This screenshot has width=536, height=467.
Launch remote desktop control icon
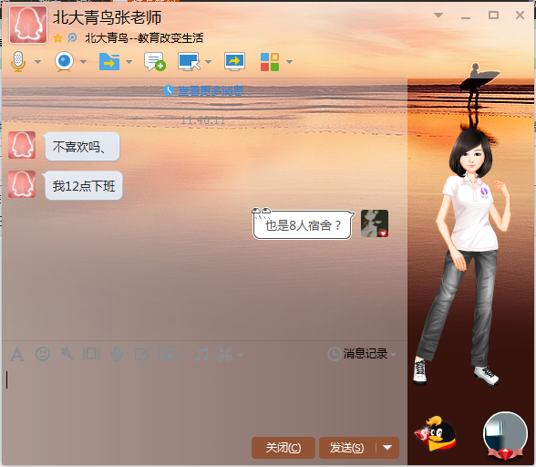(x=189, y=62)
